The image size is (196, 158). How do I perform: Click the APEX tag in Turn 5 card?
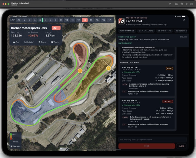pyautogui.click(x=125, y=84)
